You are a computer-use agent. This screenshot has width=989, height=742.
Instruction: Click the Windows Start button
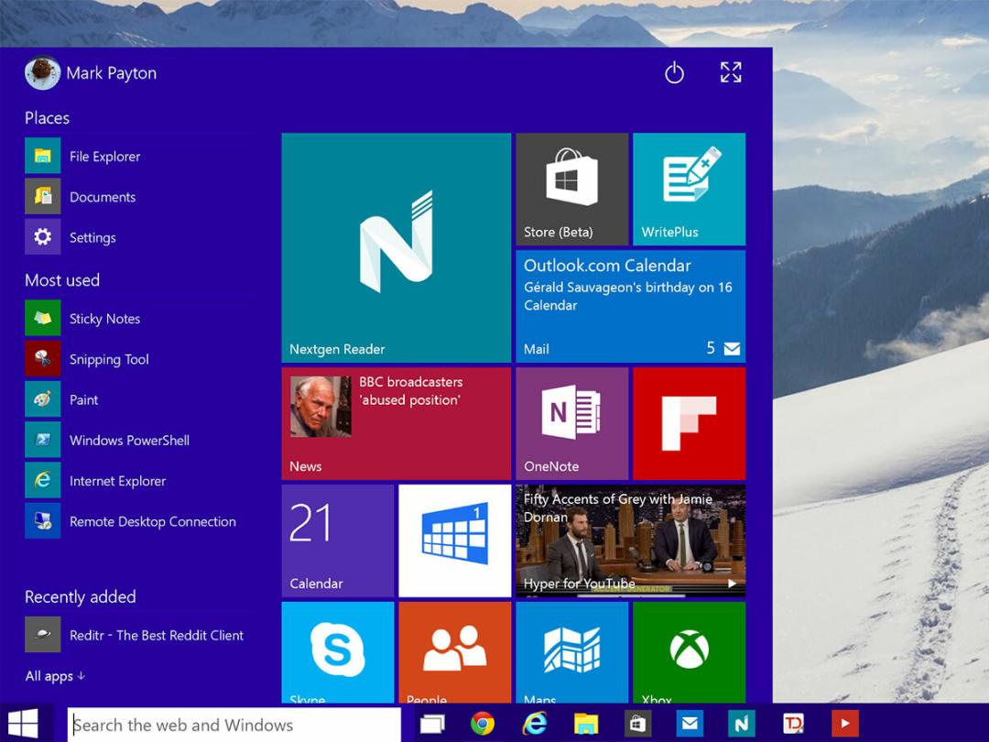click(x=23, y=724)
